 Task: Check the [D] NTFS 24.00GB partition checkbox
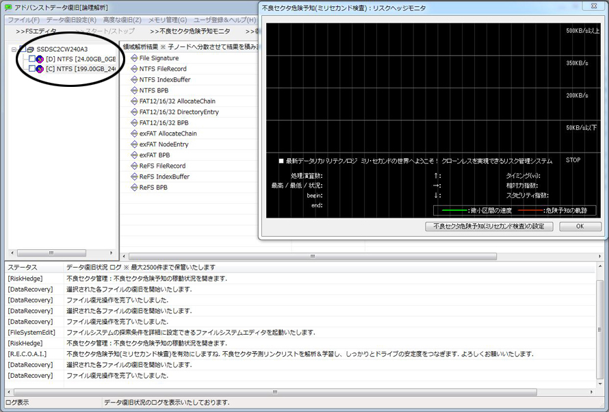pos(32,59)
